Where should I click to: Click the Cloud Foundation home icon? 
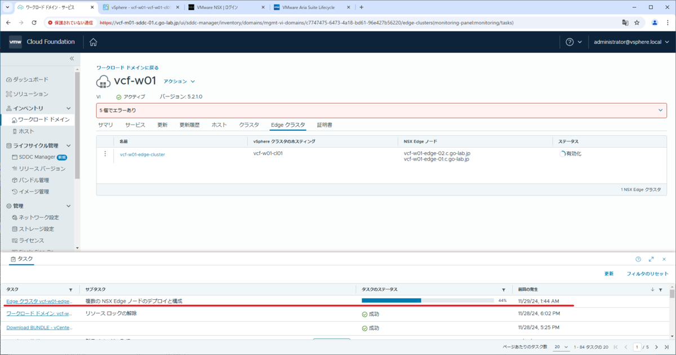click(x=94, y=42)
